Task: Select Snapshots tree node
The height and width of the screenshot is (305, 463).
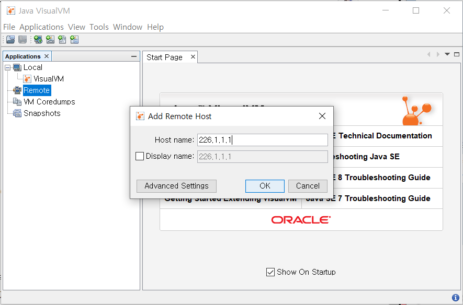Action: [x=42, y=113]
